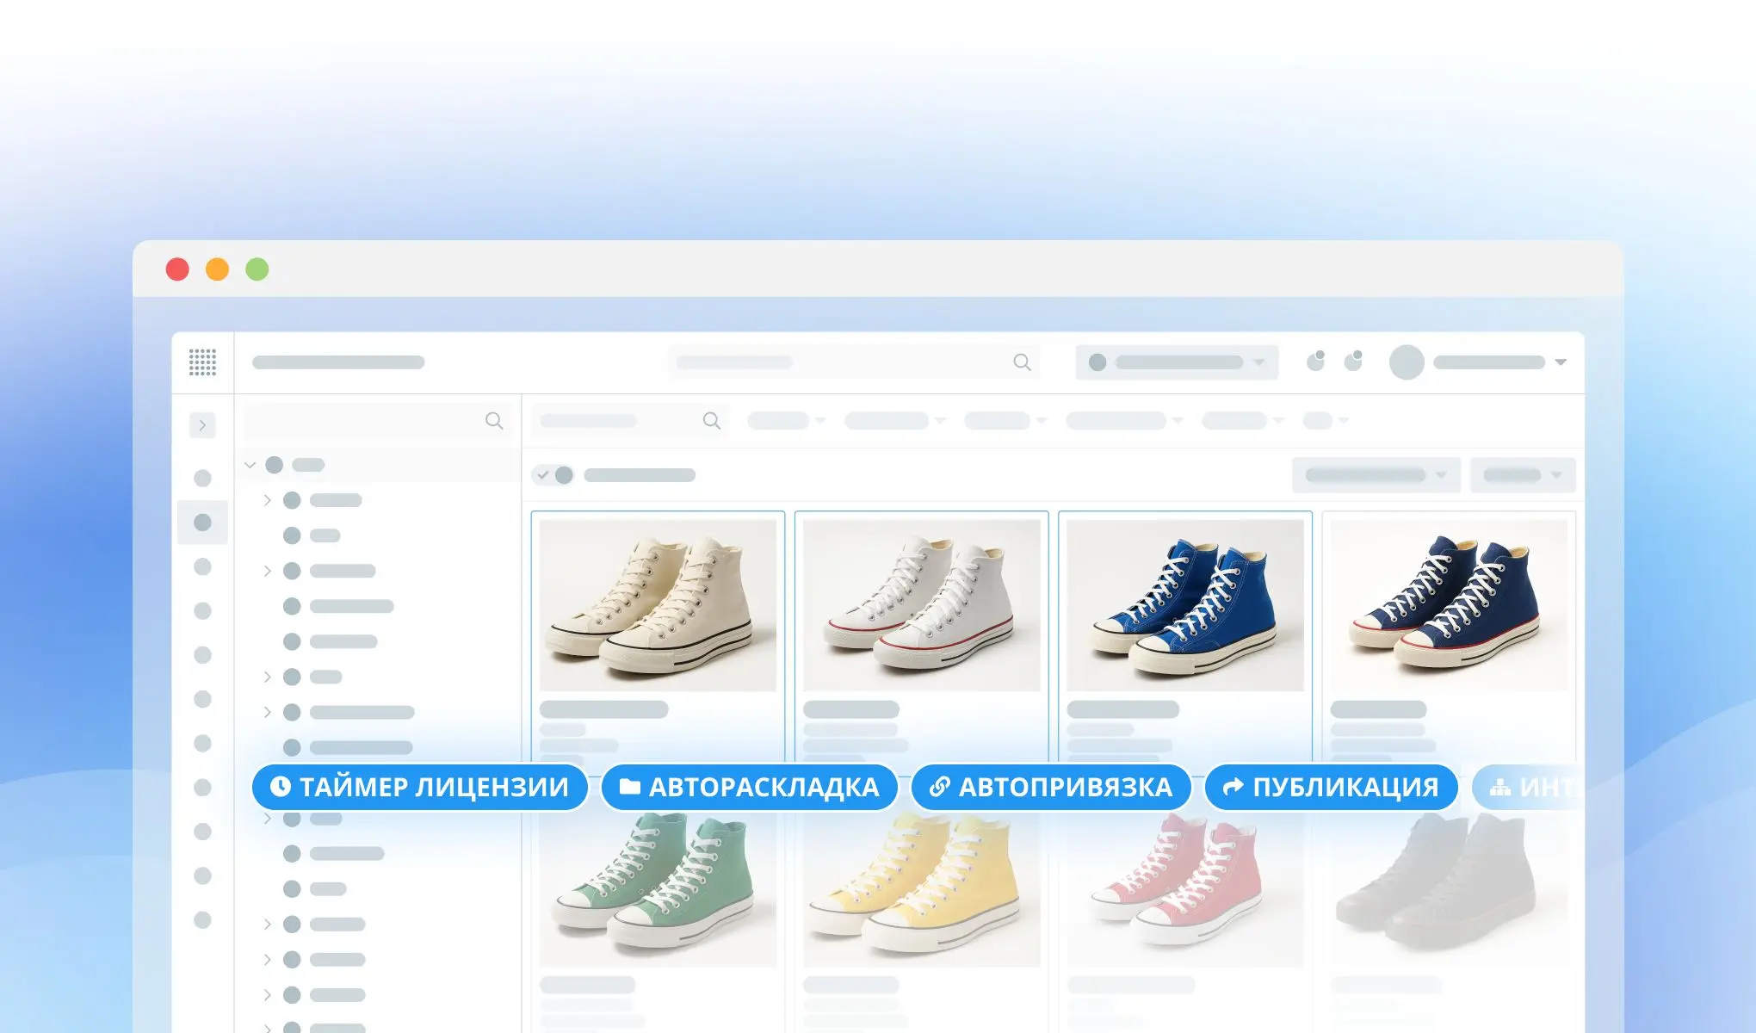Click the green window maximize dot
This screenshot has width=1756, height=1033.
pos(257,269)
